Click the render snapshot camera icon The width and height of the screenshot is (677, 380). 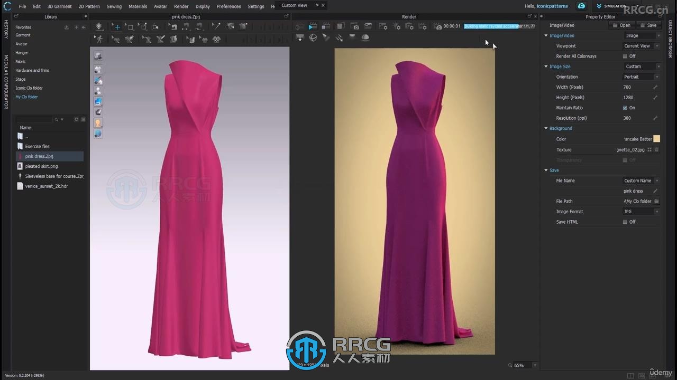coord(355,26)
